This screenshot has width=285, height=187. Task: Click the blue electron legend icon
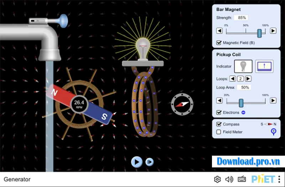click(243, 113)
